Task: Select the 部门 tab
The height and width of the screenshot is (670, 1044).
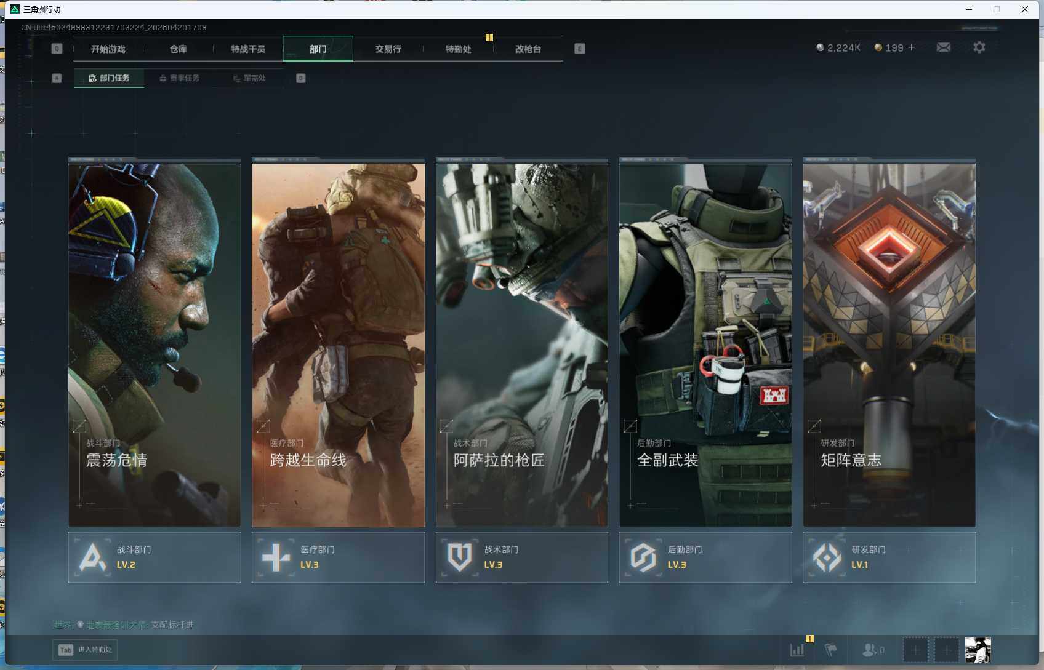Action: (318, 49)
